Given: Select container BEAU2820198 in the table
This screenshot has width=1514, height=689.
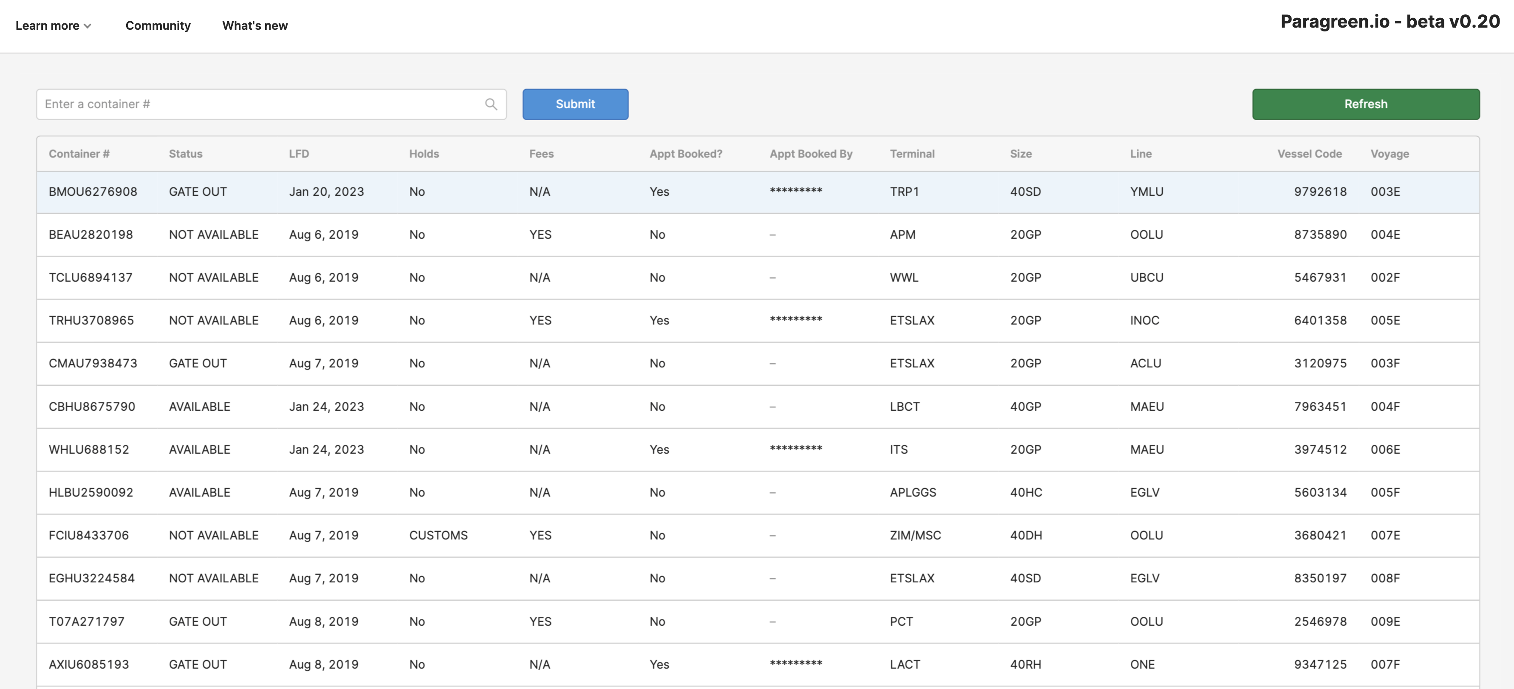Looking at the screenshot, I should pyautogui.click(x=90, y=234).
